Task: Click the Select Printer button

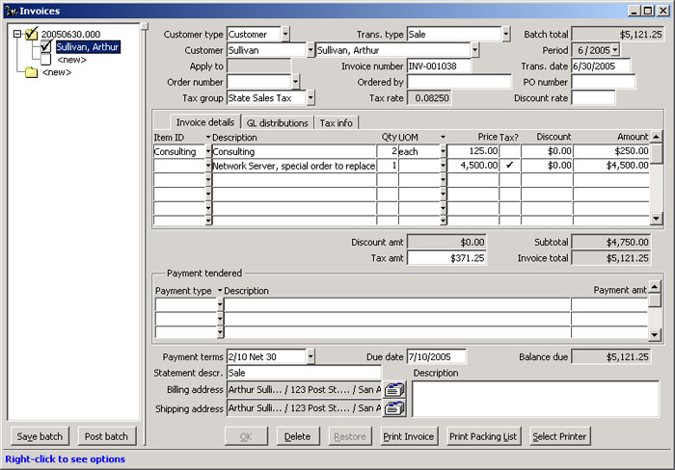Action: click(x=559, y=436)
